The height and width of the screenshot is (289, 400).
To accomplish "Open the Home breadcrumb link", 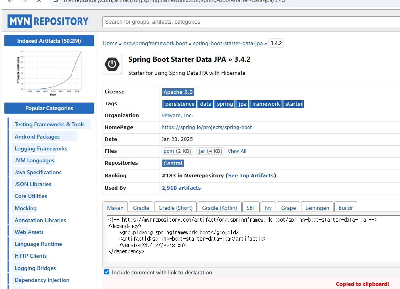I will pos(110,44).
